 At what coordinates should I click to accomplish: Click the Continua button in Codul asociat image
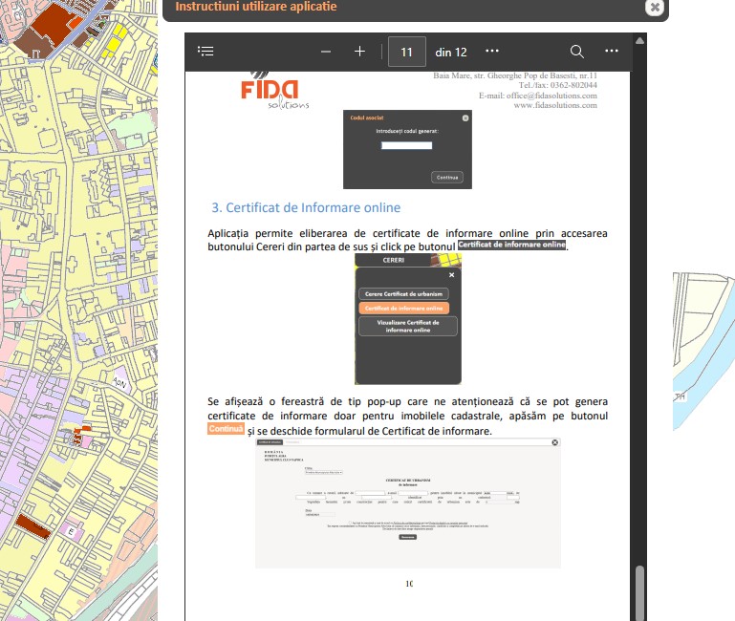click(447, 177)
